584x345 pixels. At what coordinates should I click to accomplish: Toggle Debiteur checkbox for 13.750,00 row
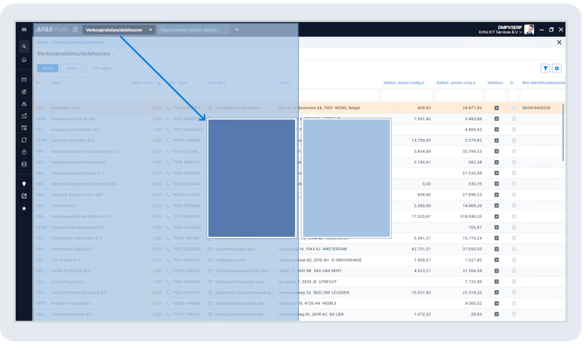tap(496, 140)
